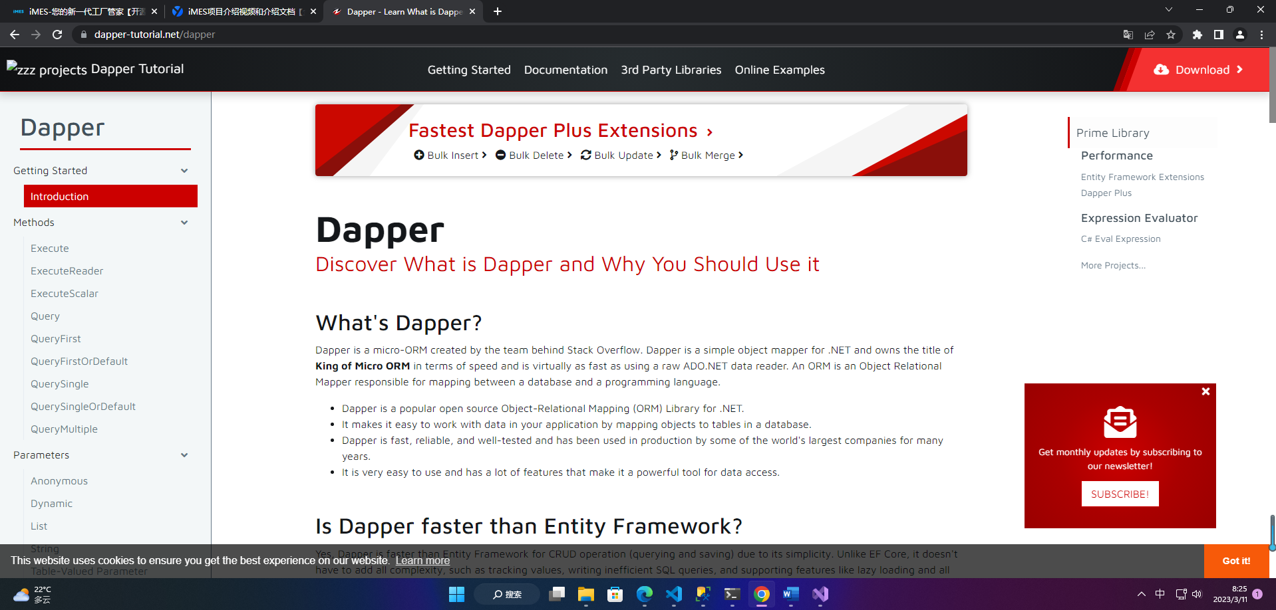Open File Explorer from the taskbar
Image resolution: width=1276 pixels, height=610 pixels.
(x=585, y=594)
